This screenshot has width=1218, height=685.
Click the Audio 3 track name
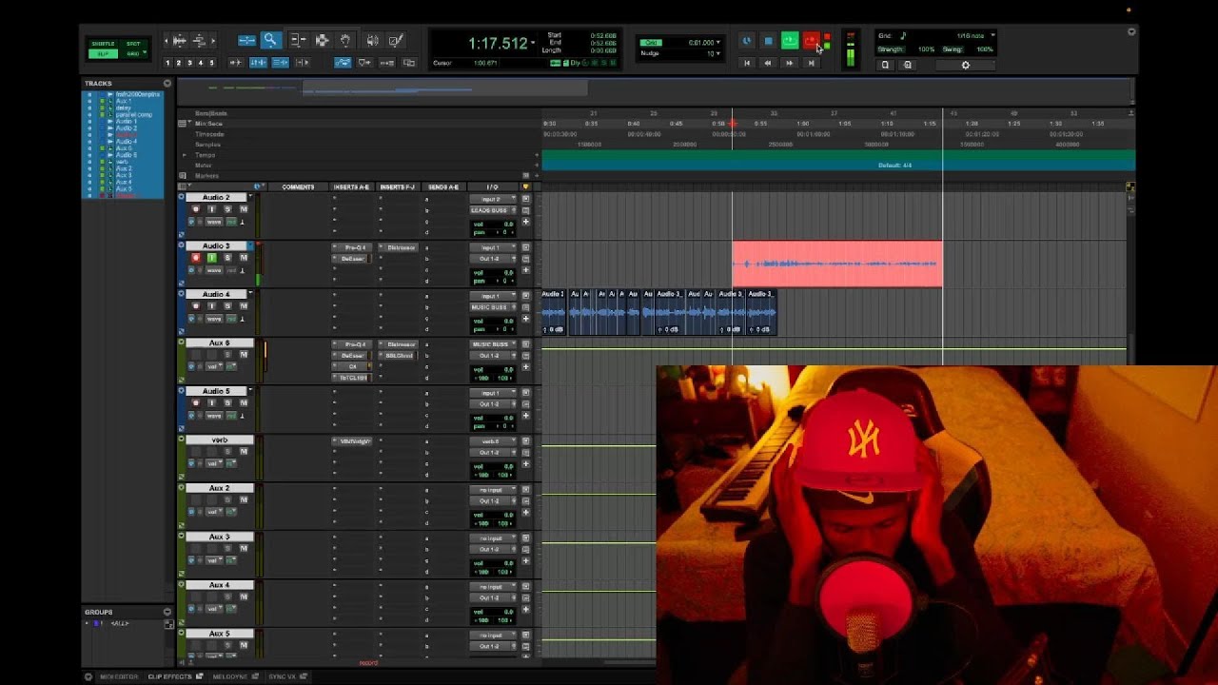point(216,245)
